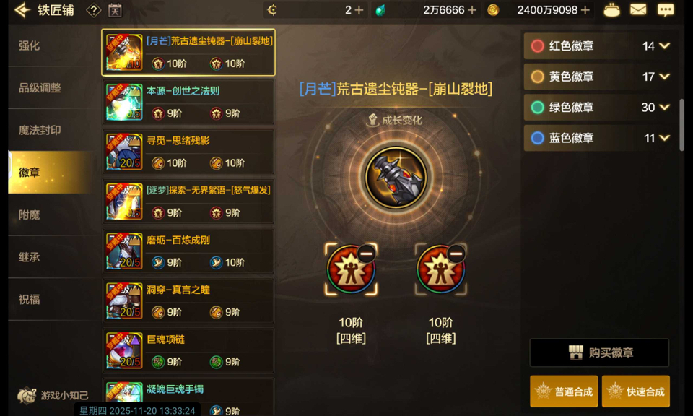
Task: Click the central weapon item icon
Action: point(396,177)
